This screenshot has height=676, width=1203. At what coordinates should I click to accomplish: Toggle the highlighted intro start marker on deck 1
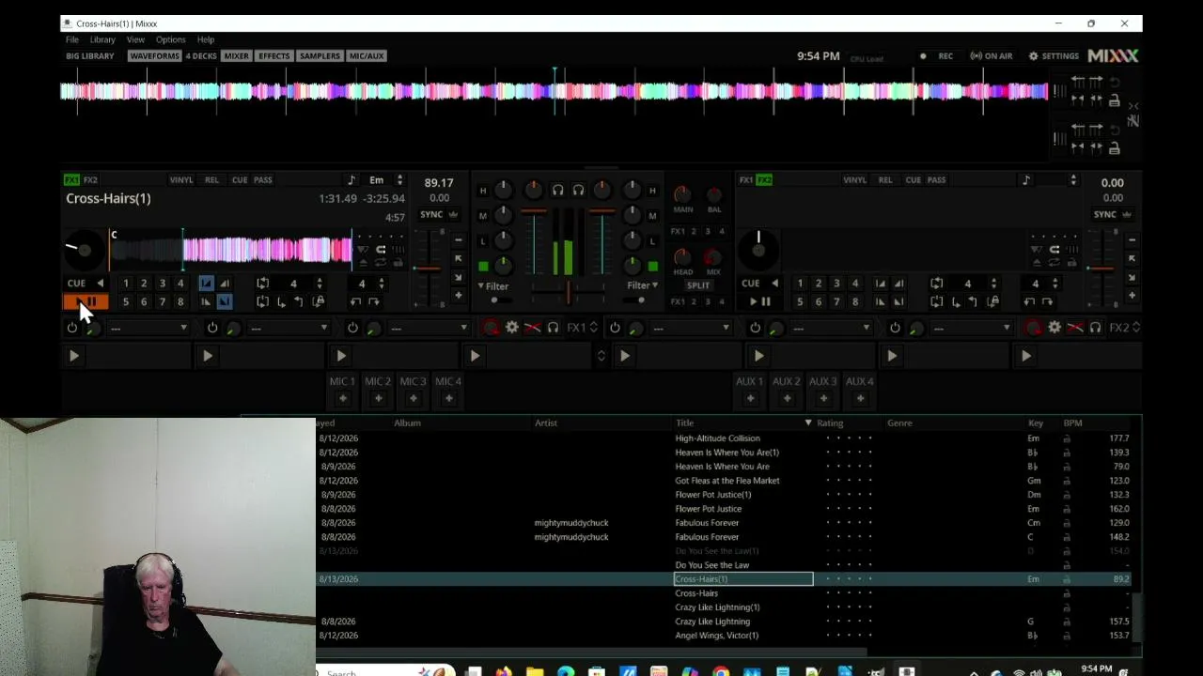(206, 283)
